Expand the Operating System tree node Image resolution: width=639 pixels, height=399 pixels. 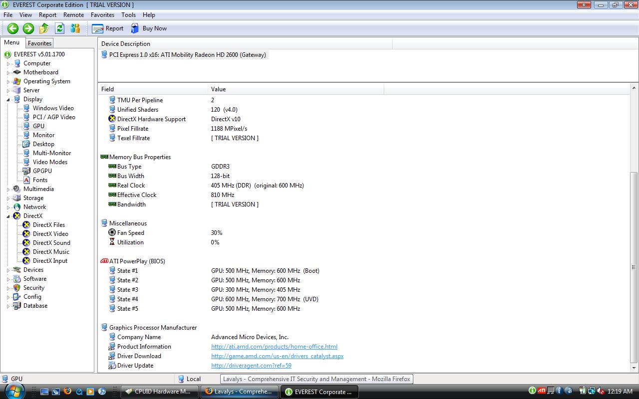[8, 82]
